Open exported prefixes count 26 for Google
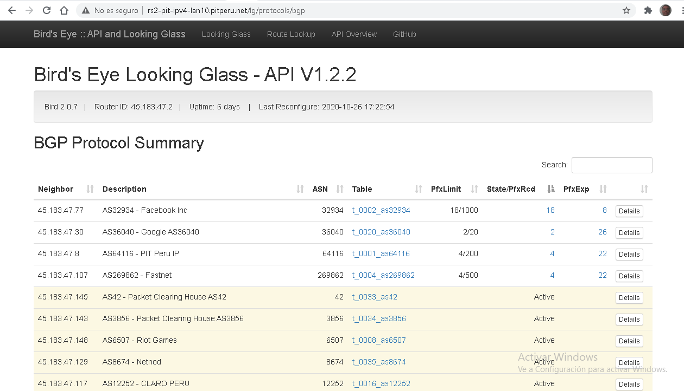This screenshot has height=391, width=684. (x=603, y=232)
